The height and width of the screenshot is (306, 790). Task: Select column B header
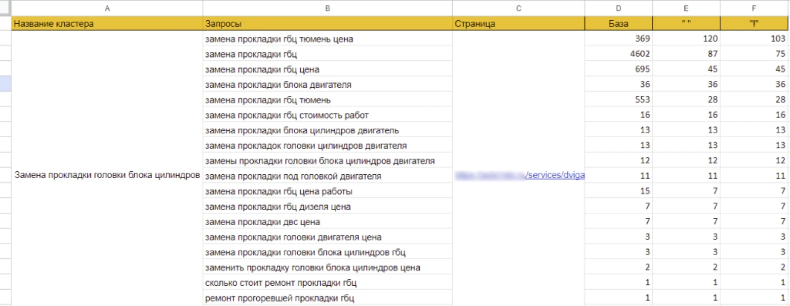(327, 8)
